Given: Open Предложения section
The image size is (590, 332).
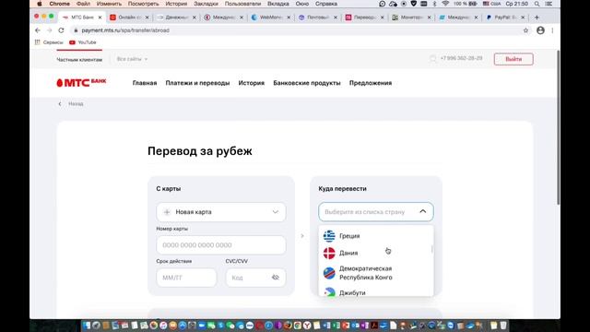Looking at the screenshot, I should (x=371, y=83).
